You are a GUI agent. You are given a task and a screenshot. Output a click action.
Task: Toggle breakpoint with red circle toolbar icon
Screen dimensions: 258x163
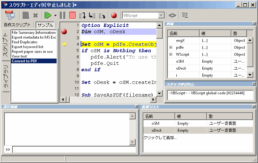tap(114, 16)
